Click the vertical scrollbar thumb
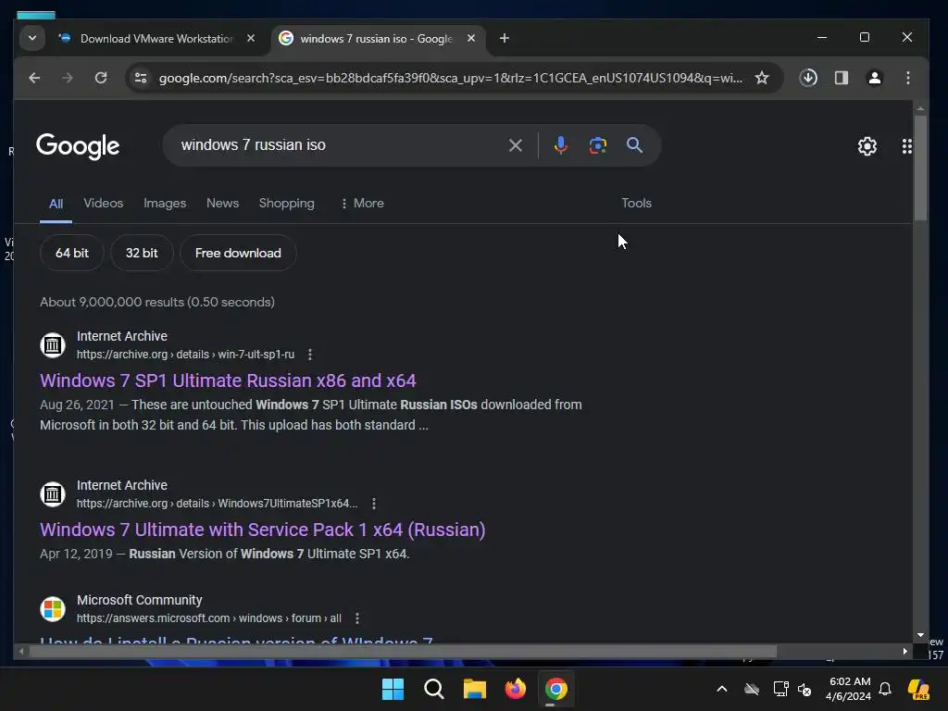Viewport: 948px width, 711px height. [920, 168]
